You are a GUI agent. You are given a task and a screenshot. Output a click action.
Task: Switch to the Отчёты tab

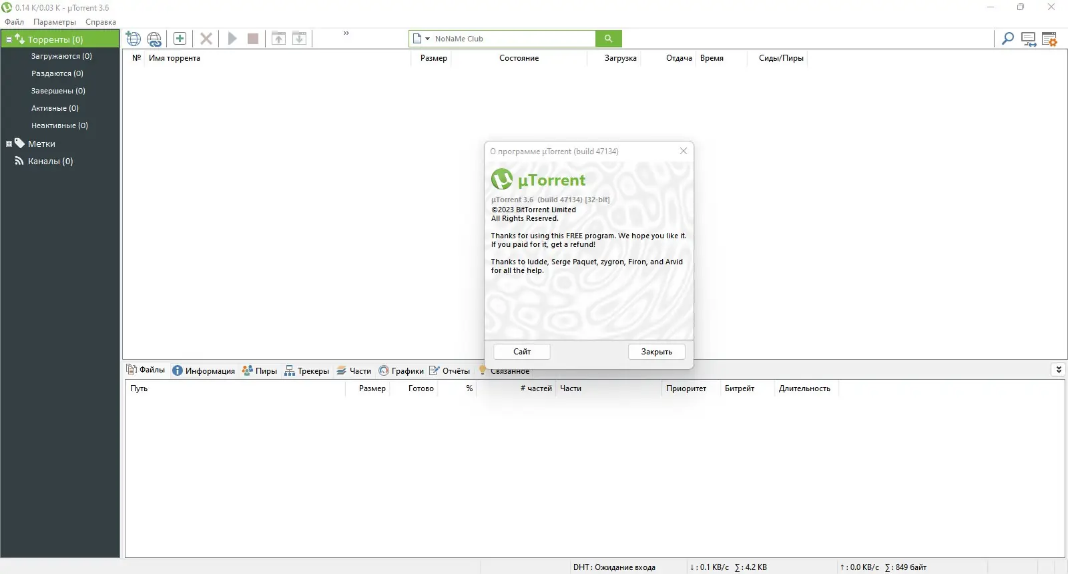pyautogui.click(x=450, y=370)
